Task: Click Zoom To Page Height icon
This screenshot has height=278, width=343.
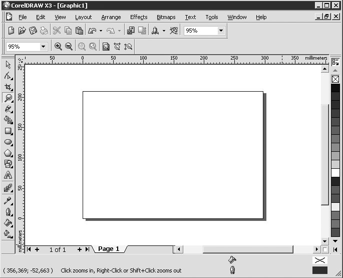Action: click(128, 47)
